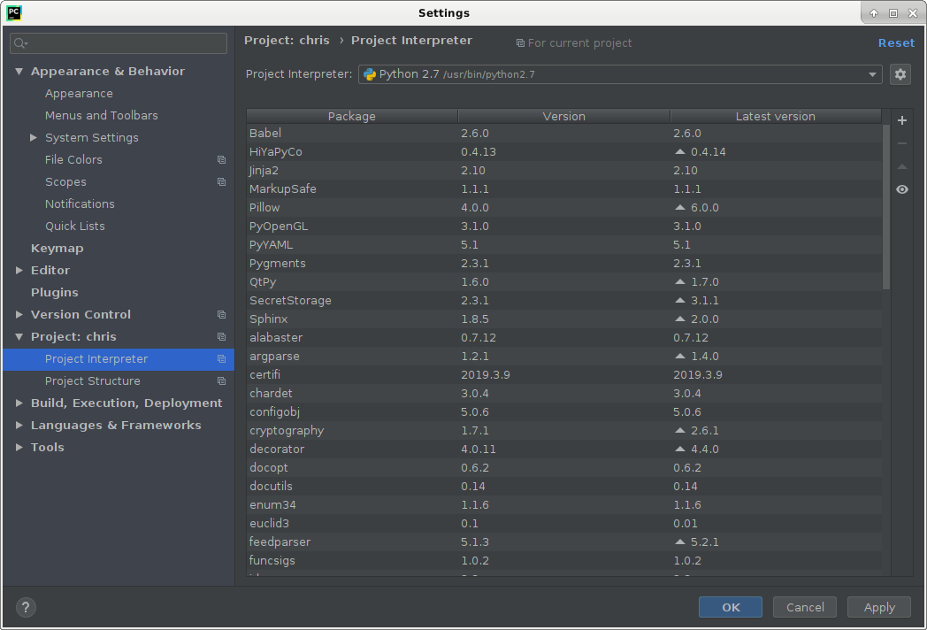Select the MarkupSafe package row
Image resolution: width=927 pixels, height=630 pixels.
coord(564,188)
